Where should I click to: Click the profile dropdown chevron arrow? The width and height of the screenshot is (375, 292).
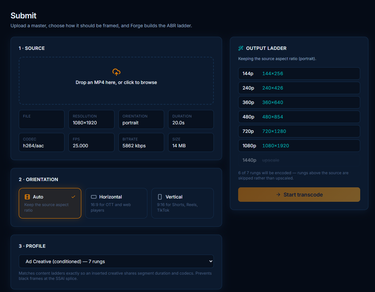point(211,261)
